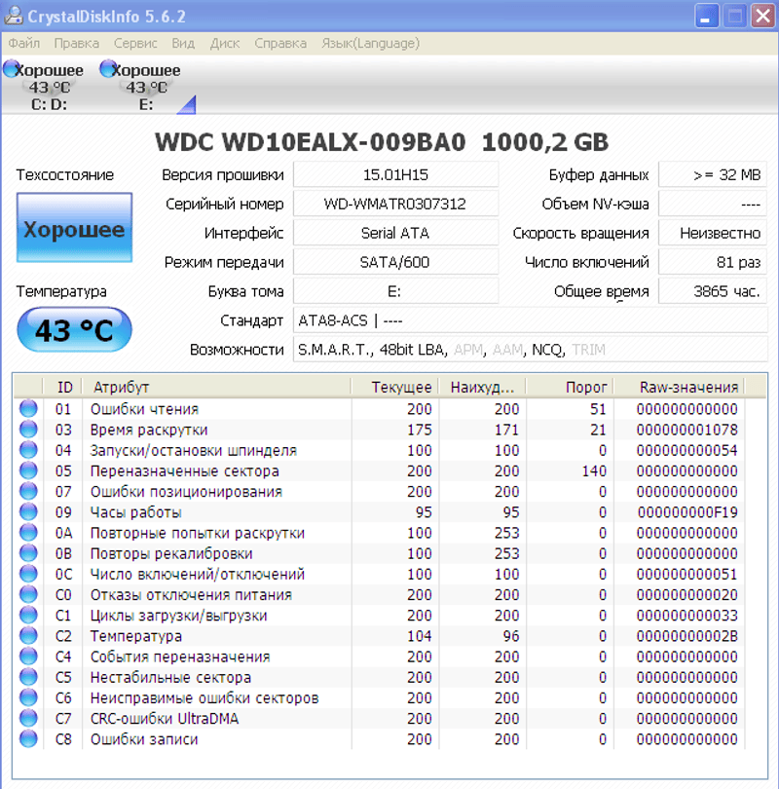
Task: Open the Язык(Language) menu
Action: point(370,43)
